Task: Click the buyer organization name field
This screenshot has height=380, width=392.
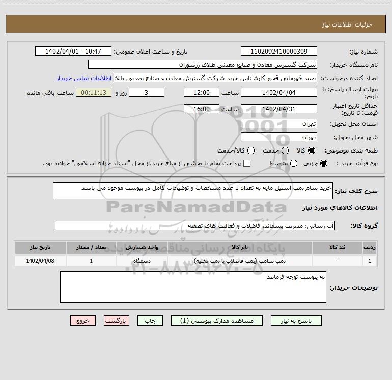Action: pos(203,64)
